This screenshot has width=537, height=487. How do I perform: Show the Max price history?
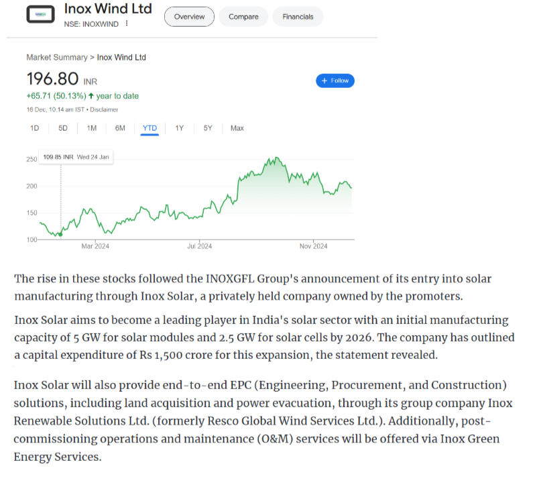click(237, 128)
